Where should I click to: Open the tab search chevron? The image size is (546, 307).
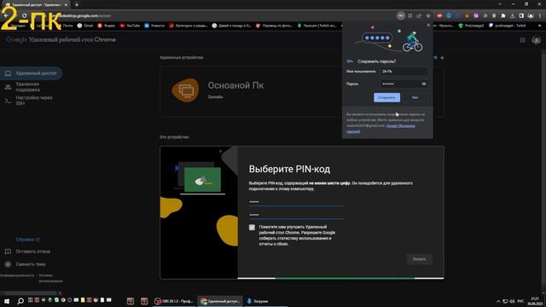click(x=500, y=4)
